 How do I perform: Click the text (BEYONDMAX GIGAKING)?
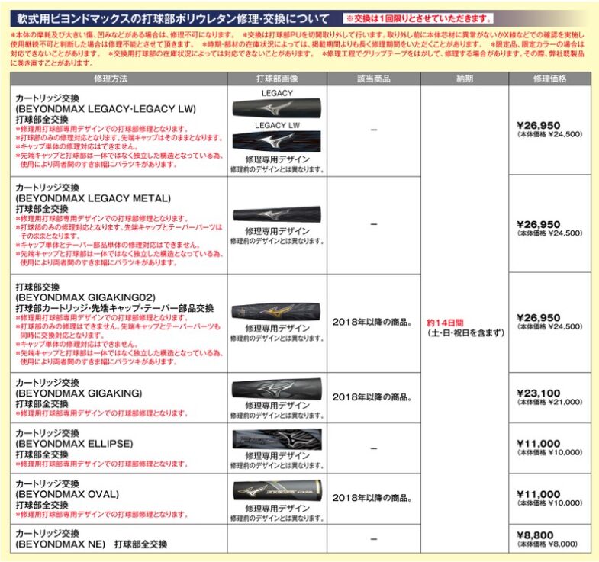tap(79, 393)
